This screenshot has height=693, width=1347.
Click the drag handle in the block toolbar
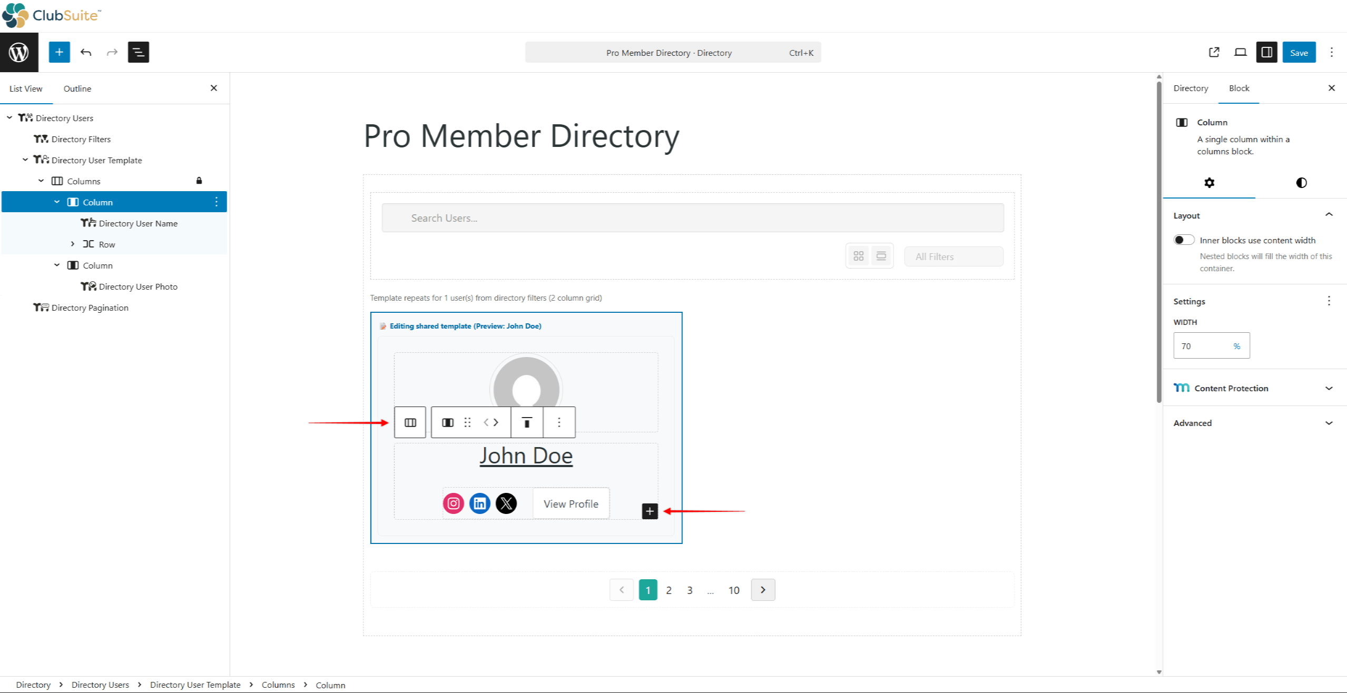click(x=468, y=422)
